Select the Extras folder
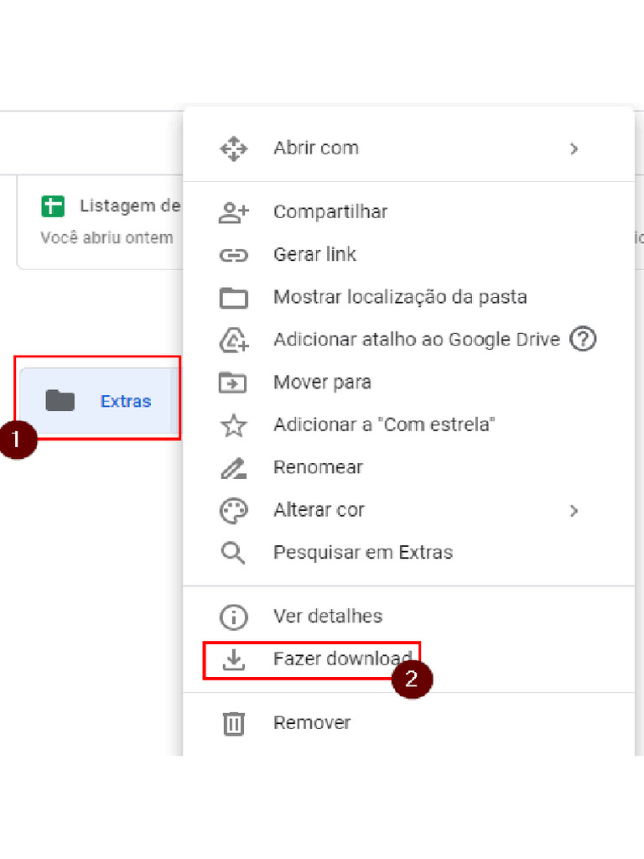The width and height of the screenshot is (644, 859). pyautogui.click(x=99, y=401)
